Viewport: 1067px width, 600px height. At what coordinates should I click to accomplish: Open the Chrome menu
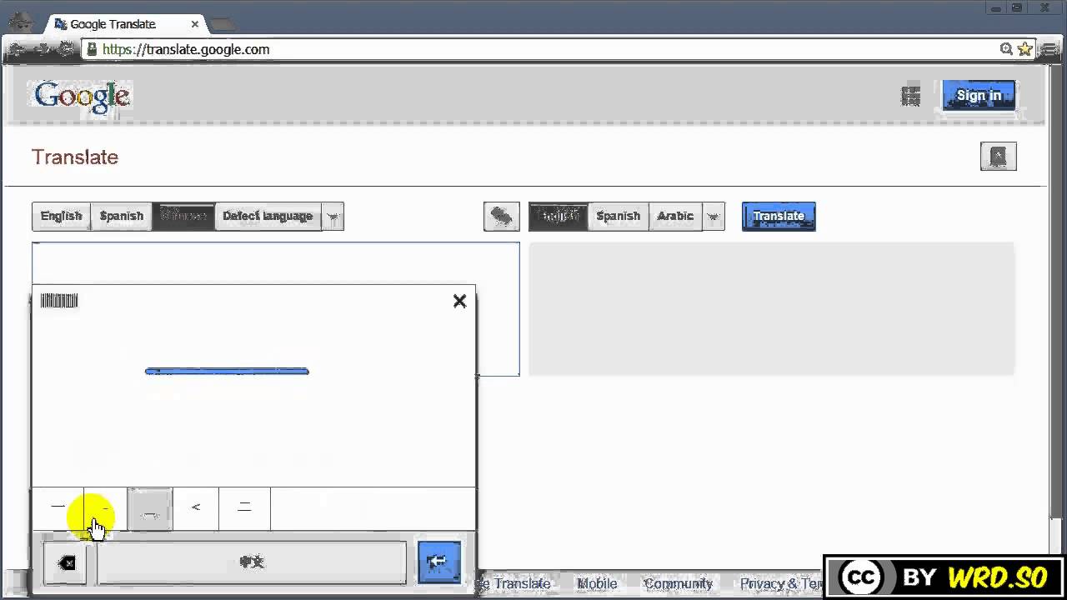pyautogui.click(x=1049, y=49)
